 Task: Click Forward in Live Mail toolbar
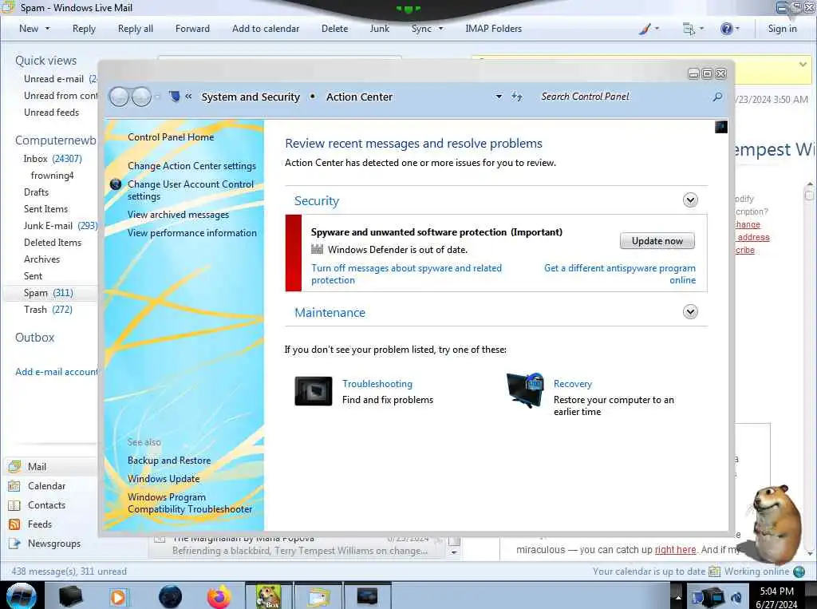192,29
